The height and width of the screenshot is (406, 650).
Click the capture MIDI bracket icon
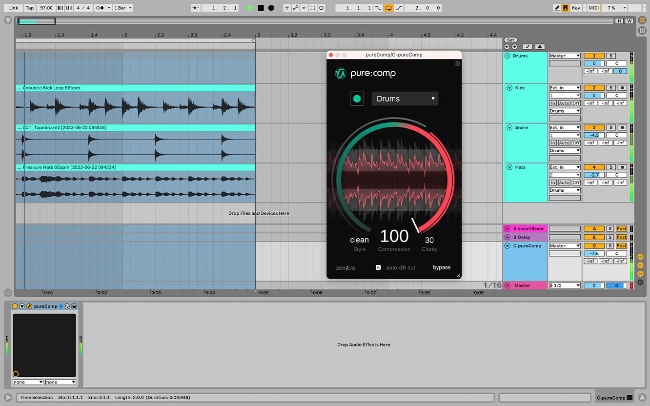(x=313, y=8)
